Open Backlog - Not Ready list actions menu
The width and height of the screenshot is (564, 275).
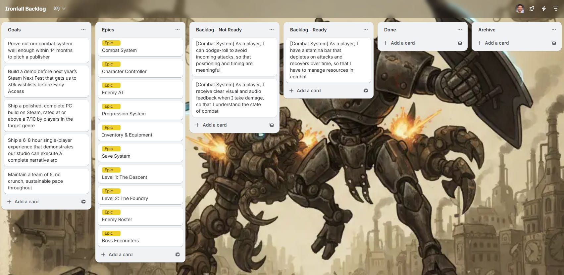click(272, 30)
